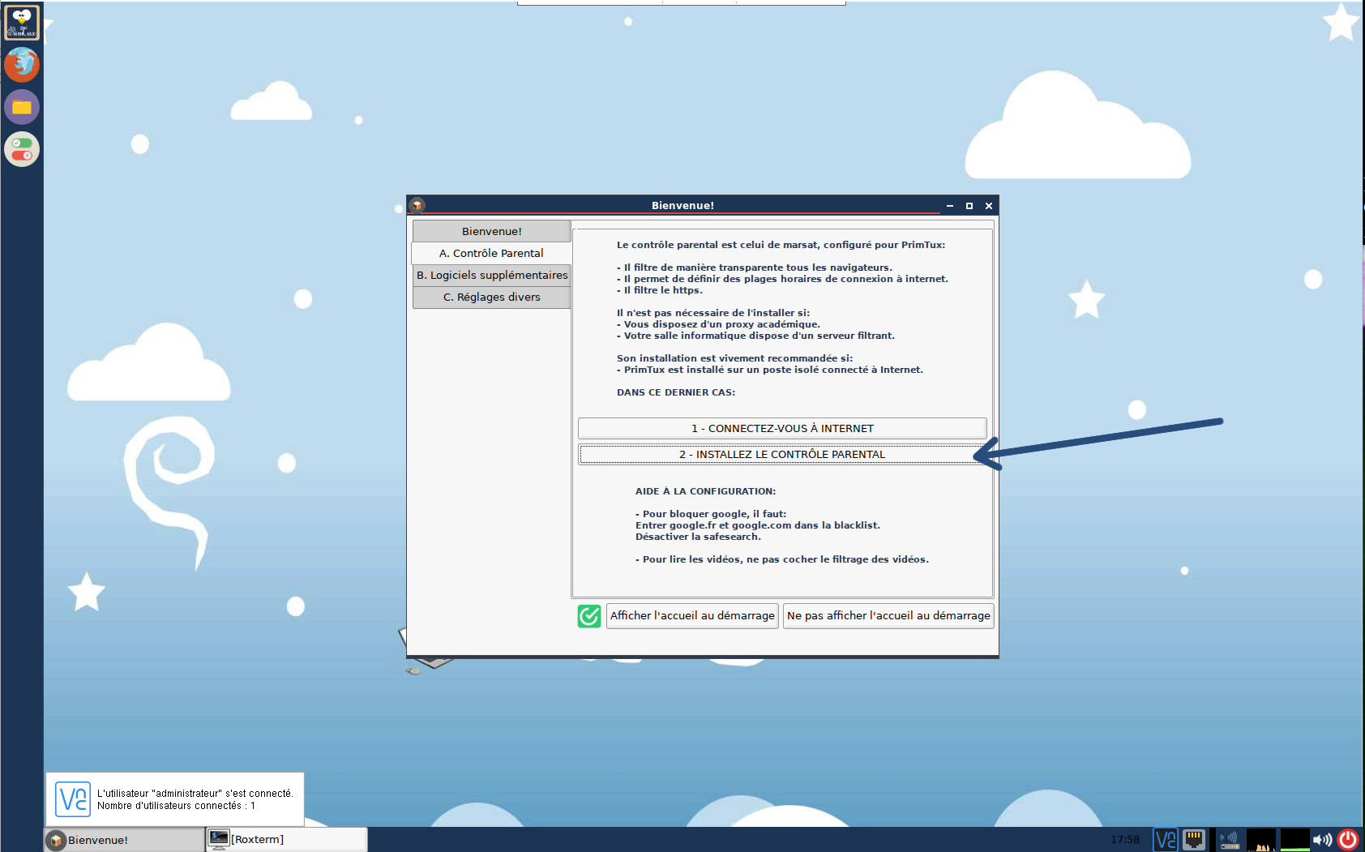Select the A. Contrôle Parental tab
The width and height of the screenshot is (1365, 852).
tap(491, 253)
